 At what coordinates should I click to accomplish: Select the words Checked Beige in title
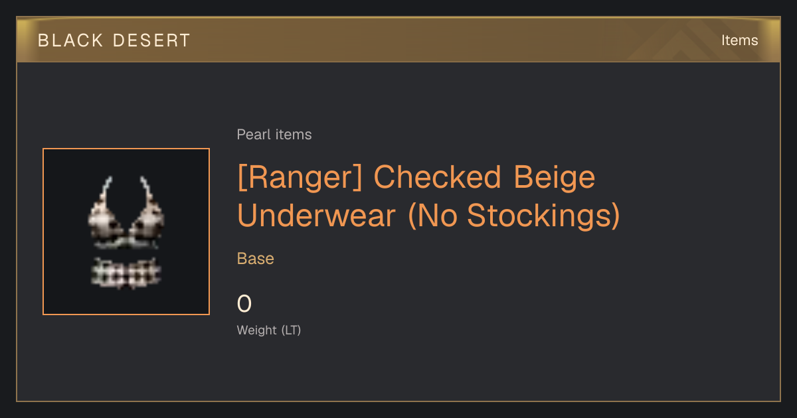(x=484, y=178)
